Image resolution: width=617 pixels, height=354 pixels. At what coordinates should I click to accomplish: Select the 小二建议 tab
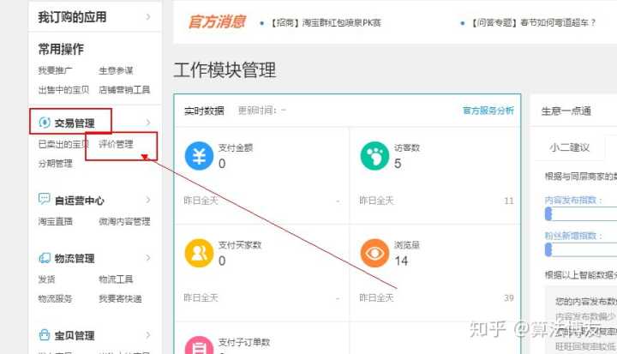[x=569, y=147]
